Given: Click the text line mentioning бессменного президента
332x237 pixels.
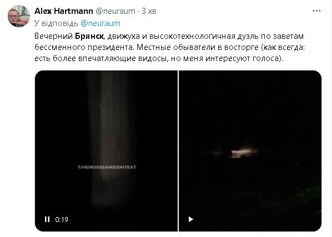Looking at the screenshot, I should [169, 47].
